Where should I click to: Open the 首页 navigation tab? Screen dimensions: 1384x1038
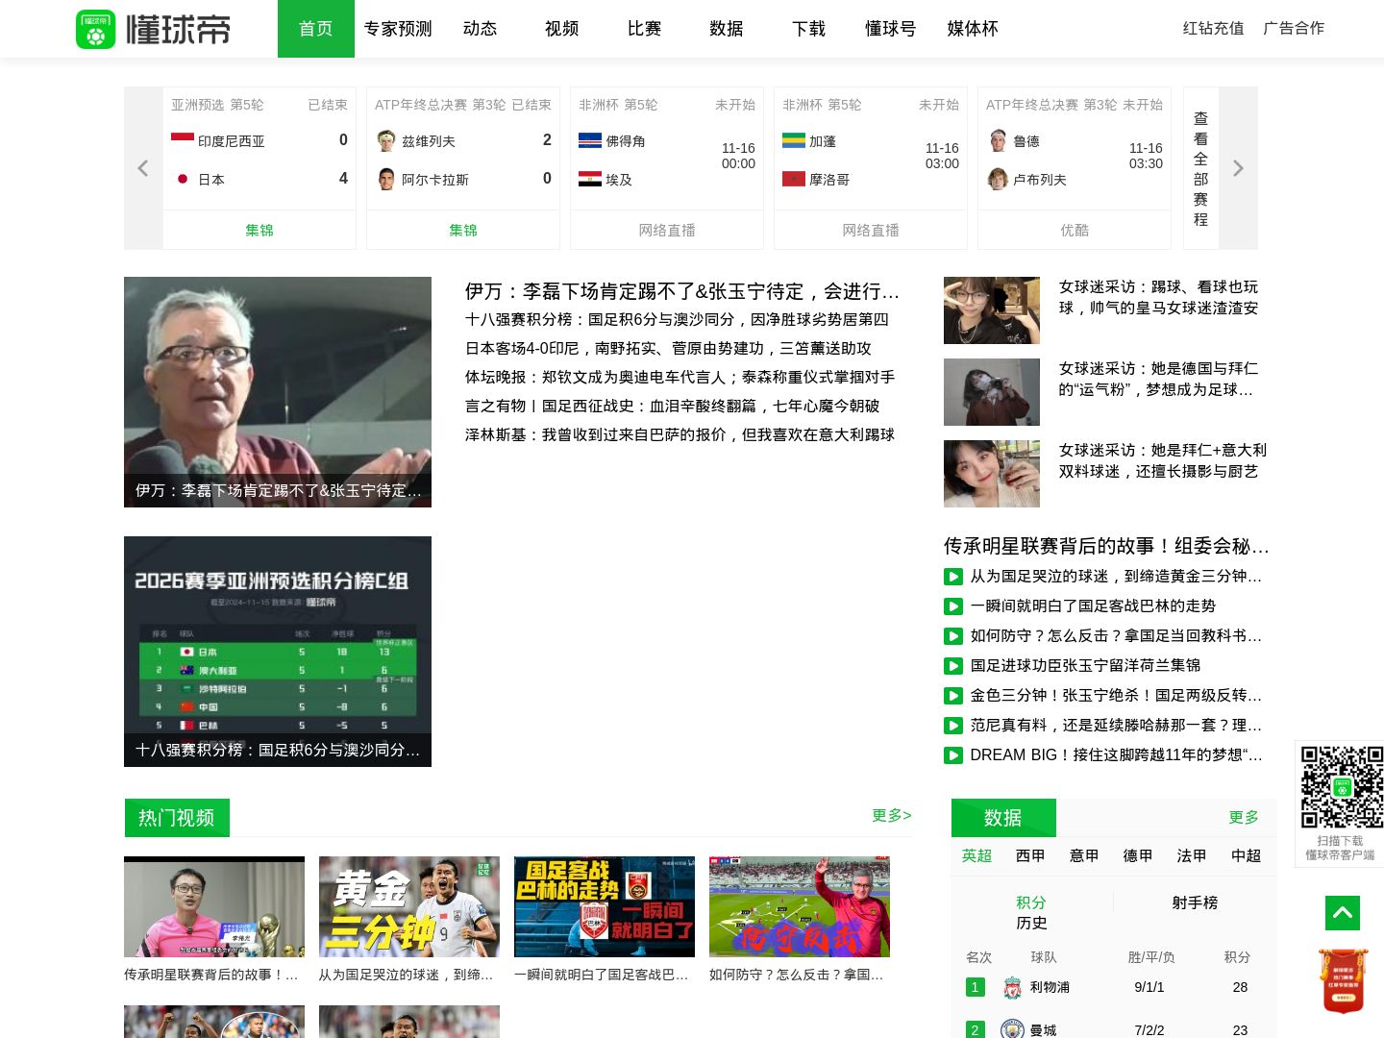316,29
